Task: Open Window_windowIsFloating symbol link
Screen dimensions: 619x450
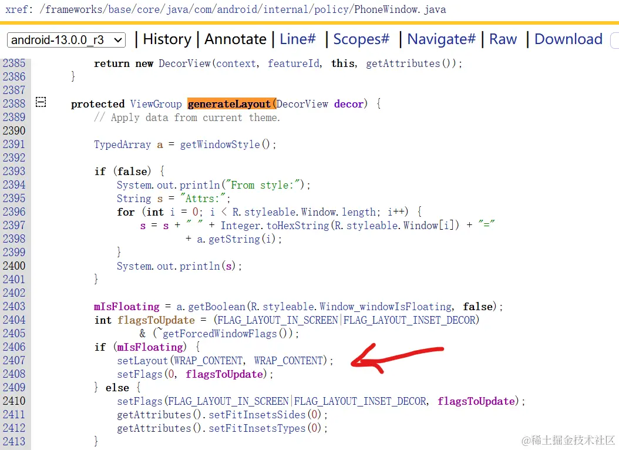Action: click(x=386, y=306)
